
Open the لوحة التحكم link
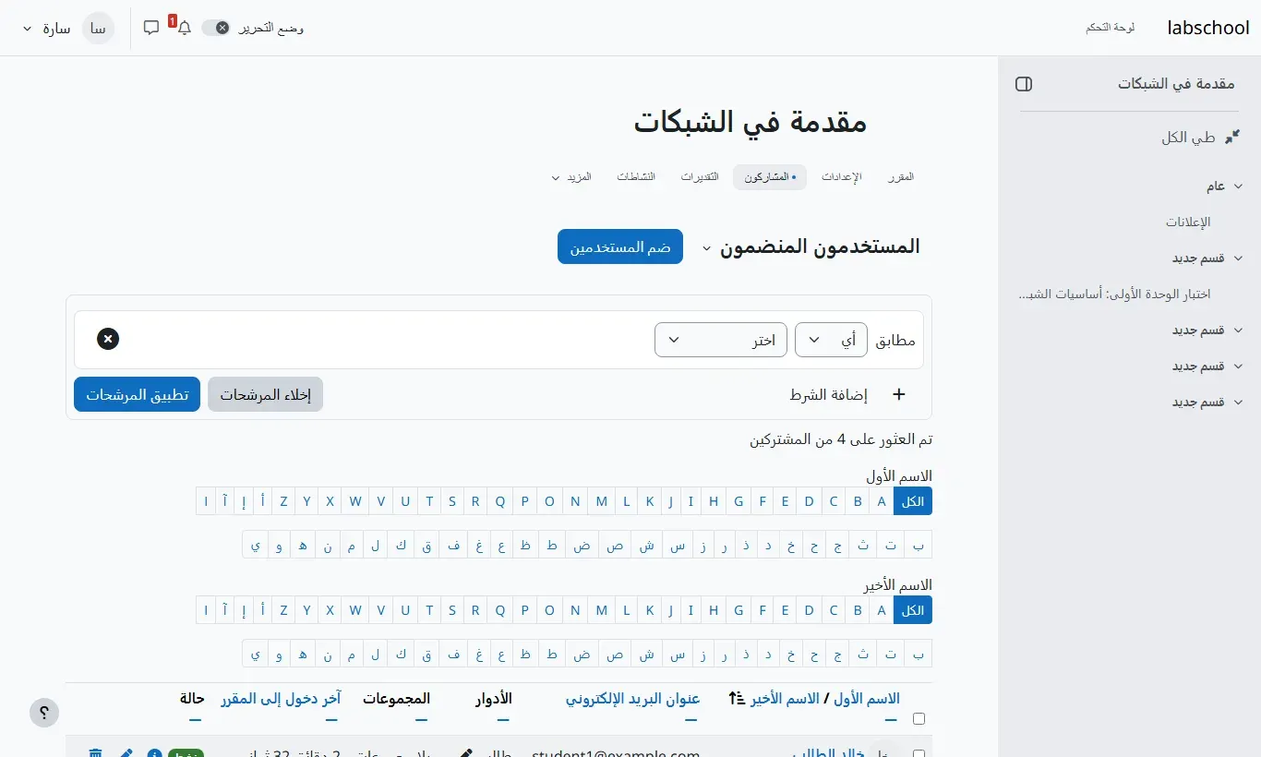pos(1111,28)
